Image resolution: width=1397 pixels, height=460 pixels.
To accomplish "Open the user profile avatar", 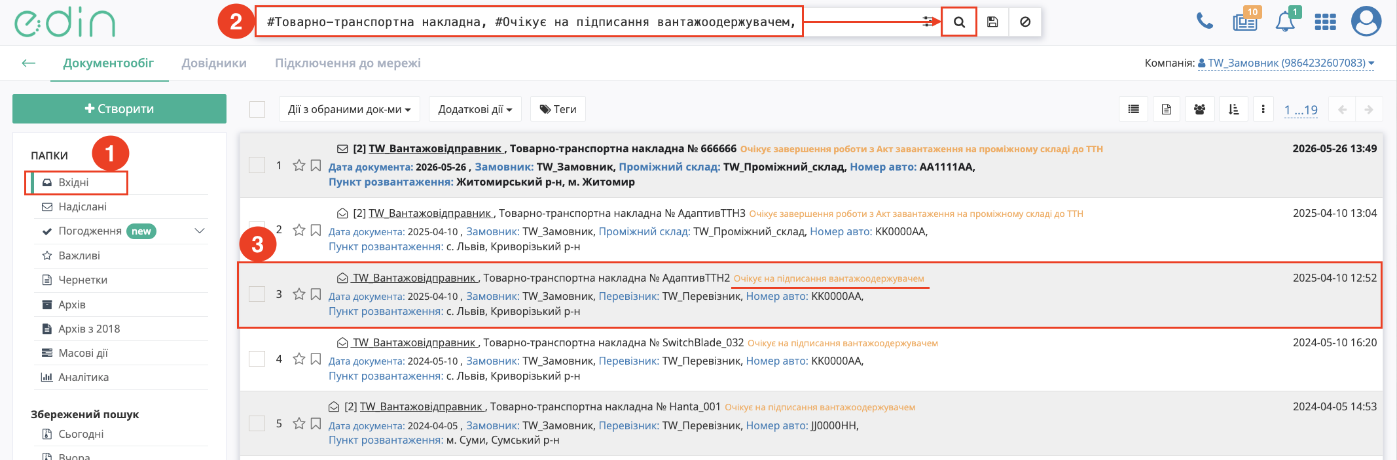I will point(1366,22).
